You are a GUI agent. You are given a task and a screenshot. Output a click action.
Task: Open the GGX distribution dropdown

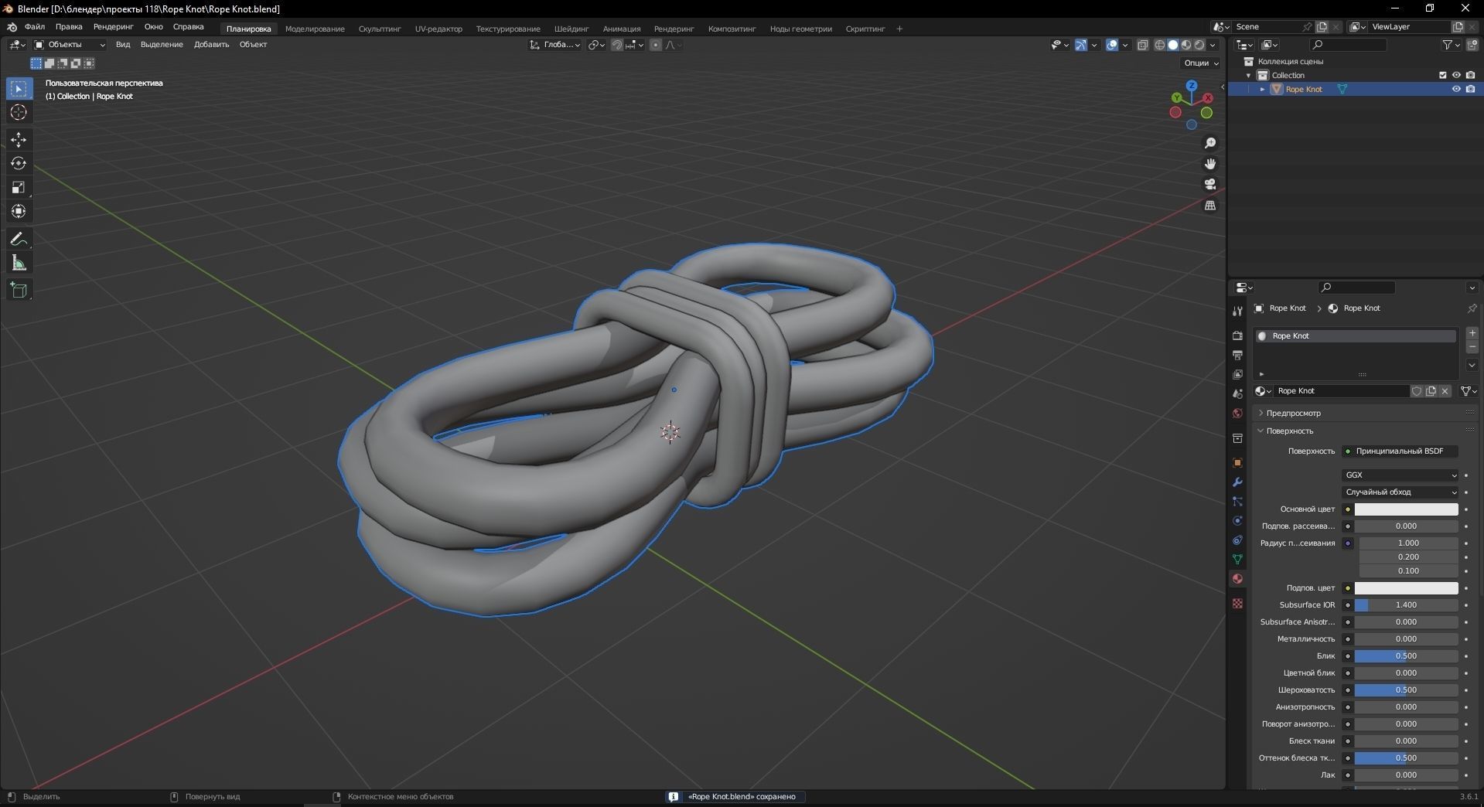(1400, 475)
